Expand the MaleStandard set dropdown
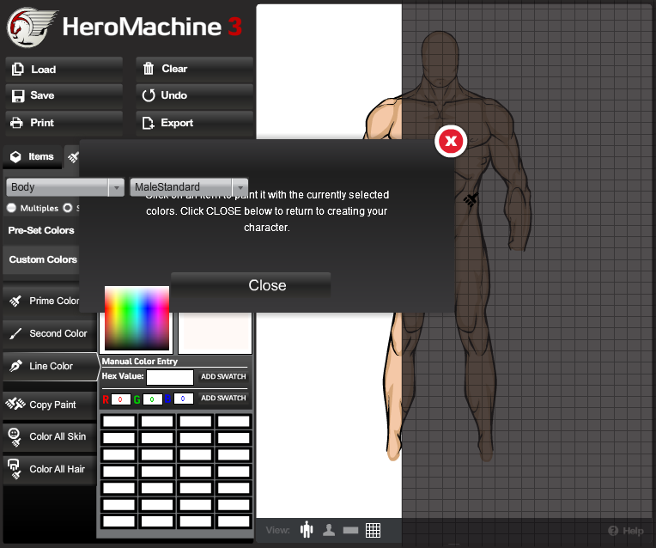Viewport: 656px width, 548px height. click(x=189, y=187)
